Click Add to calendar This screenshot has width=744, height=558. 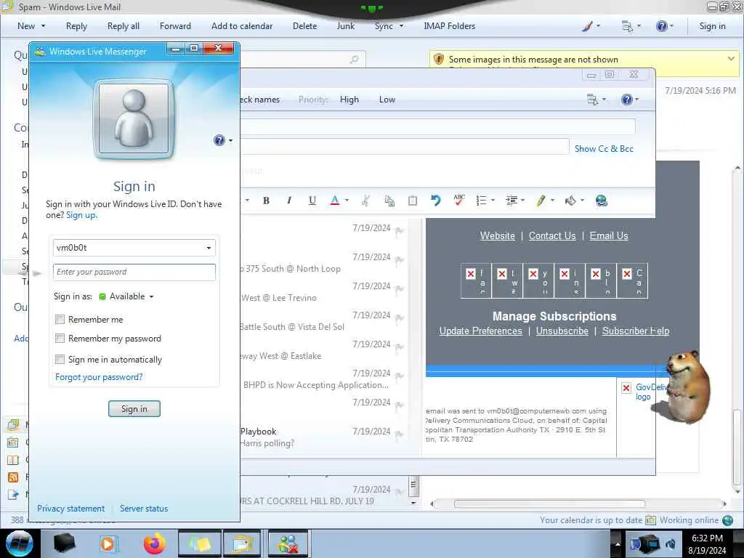242,26
